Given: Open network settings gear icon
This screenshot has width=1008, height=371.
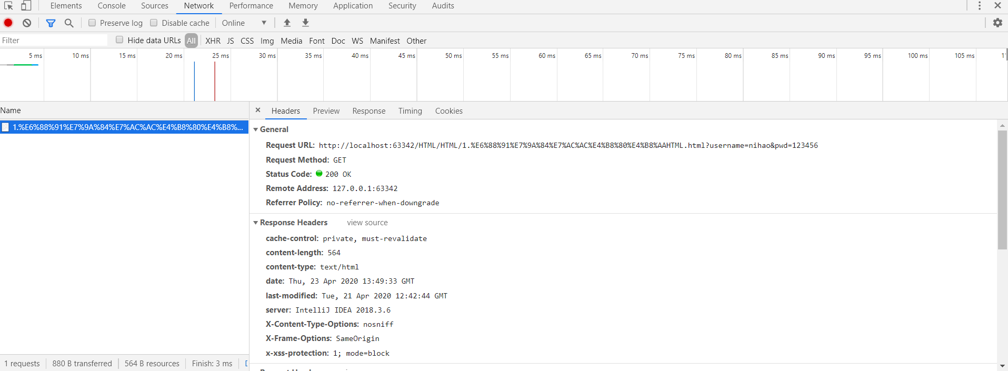Looking at the screenshot, I should [997, 23].
